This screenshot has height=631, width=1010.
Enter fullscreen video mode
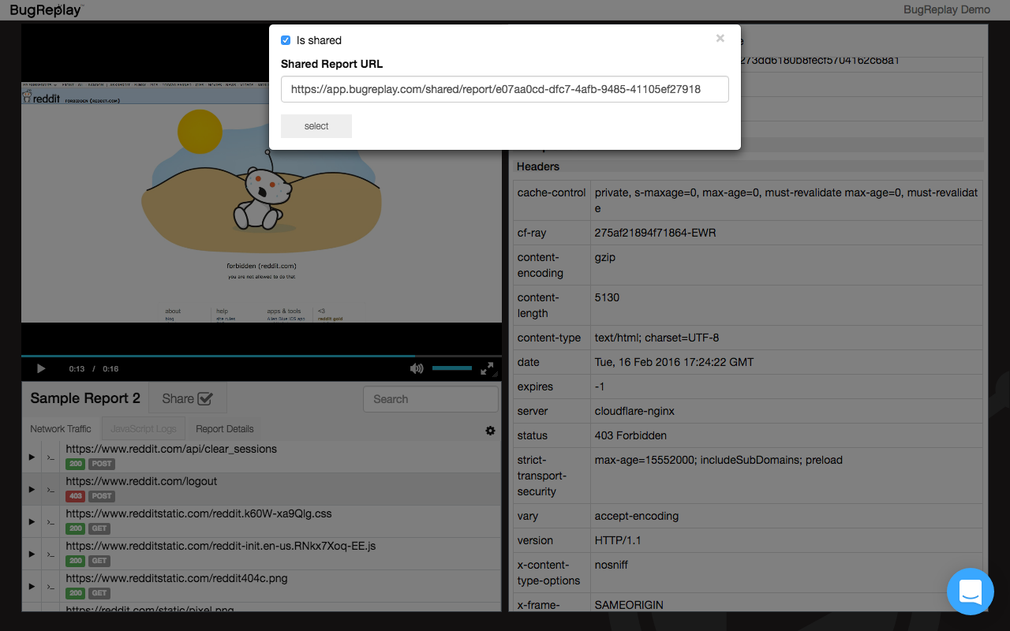(488, 368)
